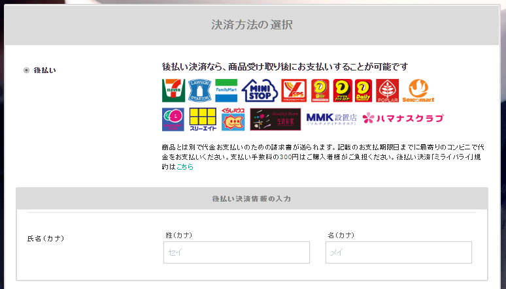Click the 後払い radio label text
Viewport: 506px width, 289px height.
click(x=45, y=70)
